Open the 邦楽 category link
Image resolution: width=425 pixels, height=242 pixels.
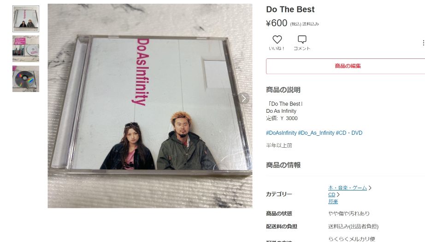pyautogui.click(x=333, y=202)
